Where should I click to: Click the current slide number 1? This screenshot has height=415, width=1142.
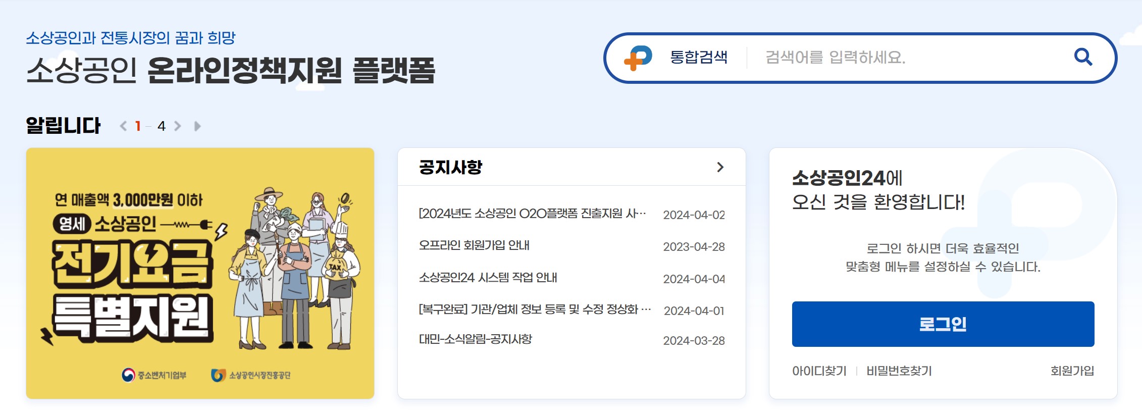(138, 126)
